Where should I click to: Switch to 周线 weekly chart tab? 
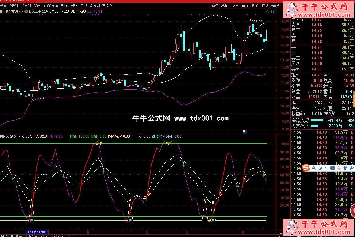point(74,6)
